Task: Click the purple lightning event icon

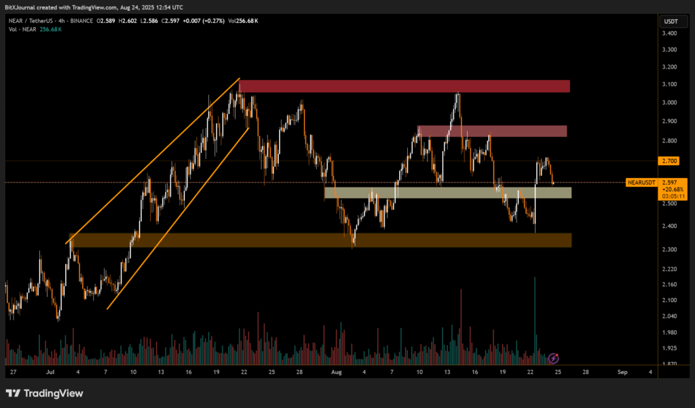Action: coord(553,358)
